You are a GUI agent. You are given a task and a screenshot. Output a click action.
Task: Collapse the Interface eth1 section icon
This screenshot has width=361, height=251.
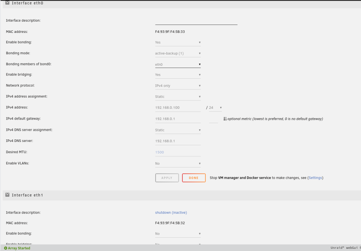[7, 195]
